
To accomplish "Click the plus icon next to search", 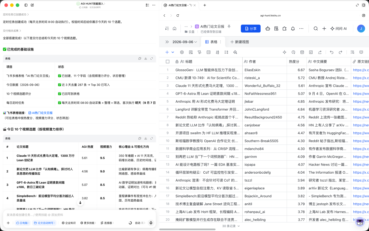I will [x=324, y=29].
